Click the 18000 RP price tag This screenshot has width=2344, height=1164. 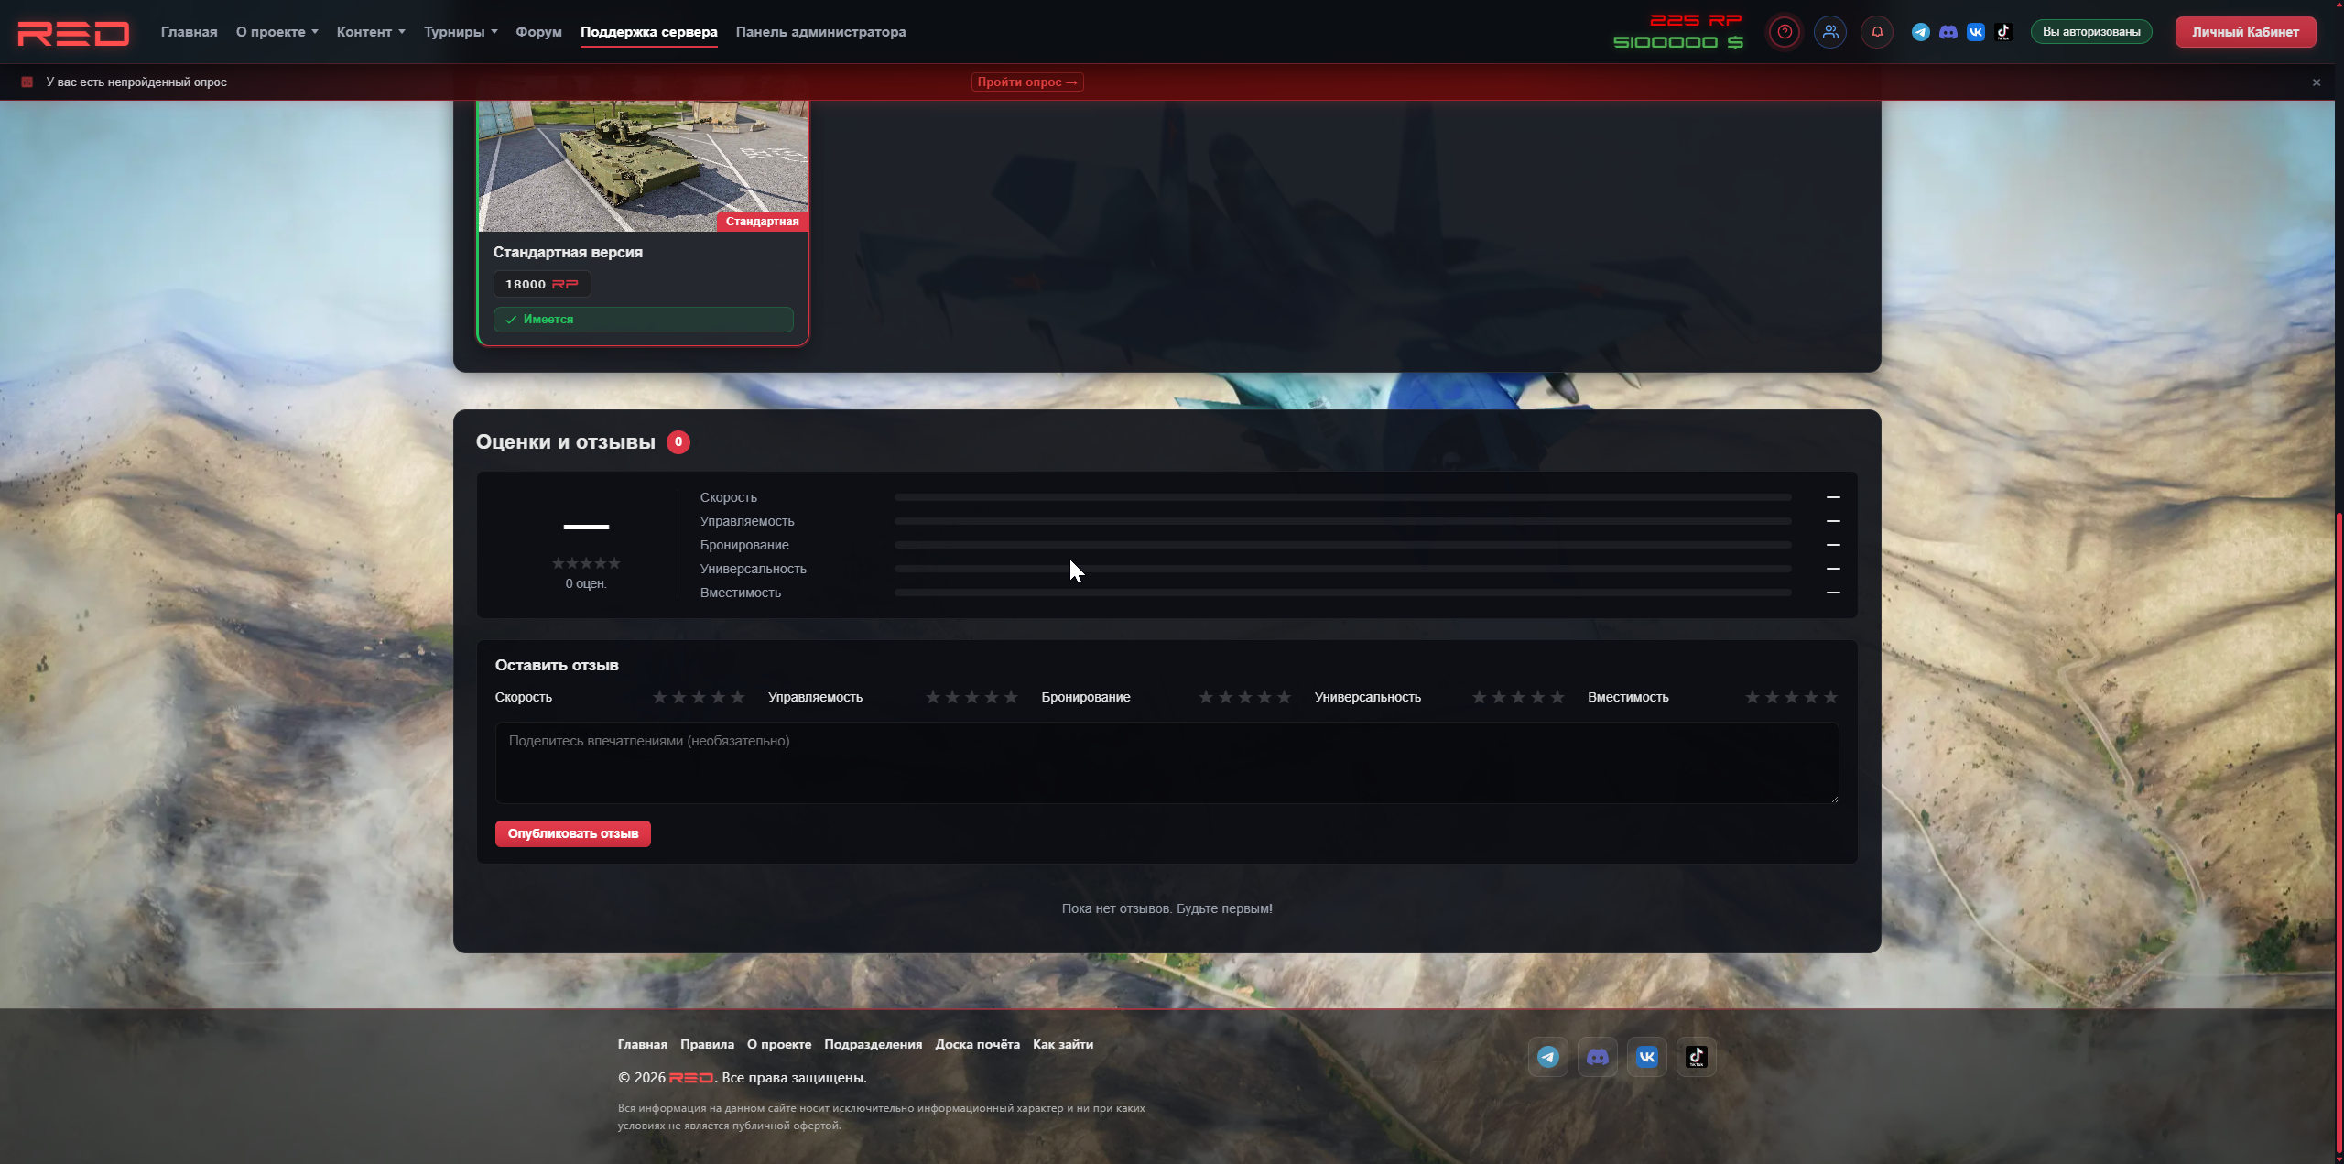542,285
